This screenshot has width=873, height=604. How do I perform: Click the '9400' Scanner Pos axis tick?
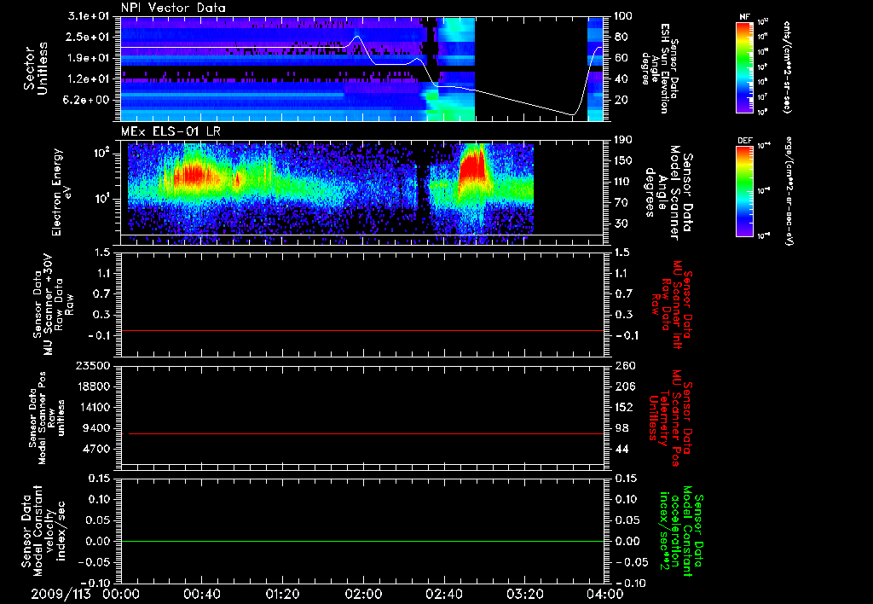[x=96, y=428]
